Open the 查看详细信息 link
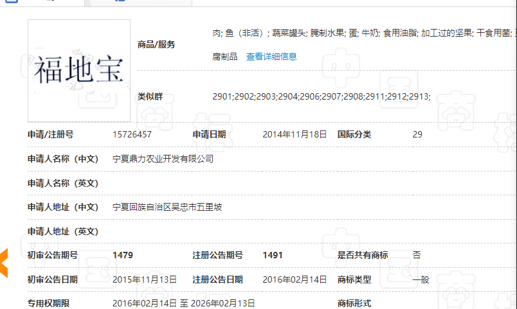The height and width of the screenshot is (309, 517). point(271,57)
